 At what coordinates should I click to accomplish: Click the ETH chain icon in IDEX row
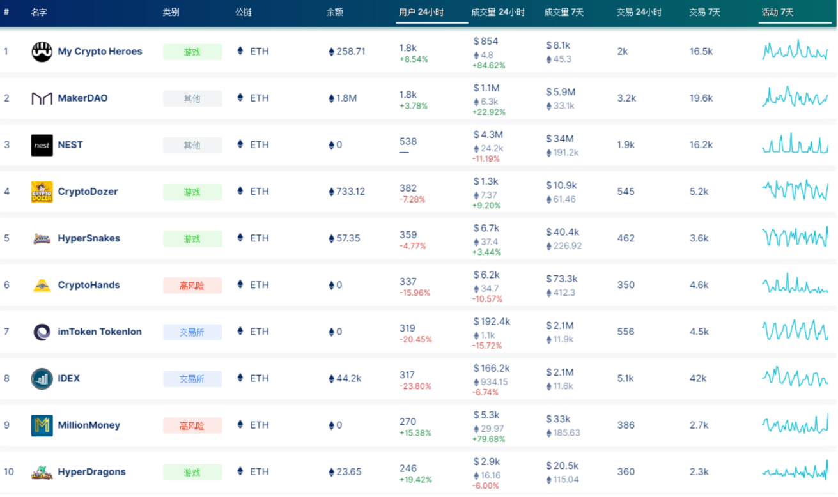point(240,378)
